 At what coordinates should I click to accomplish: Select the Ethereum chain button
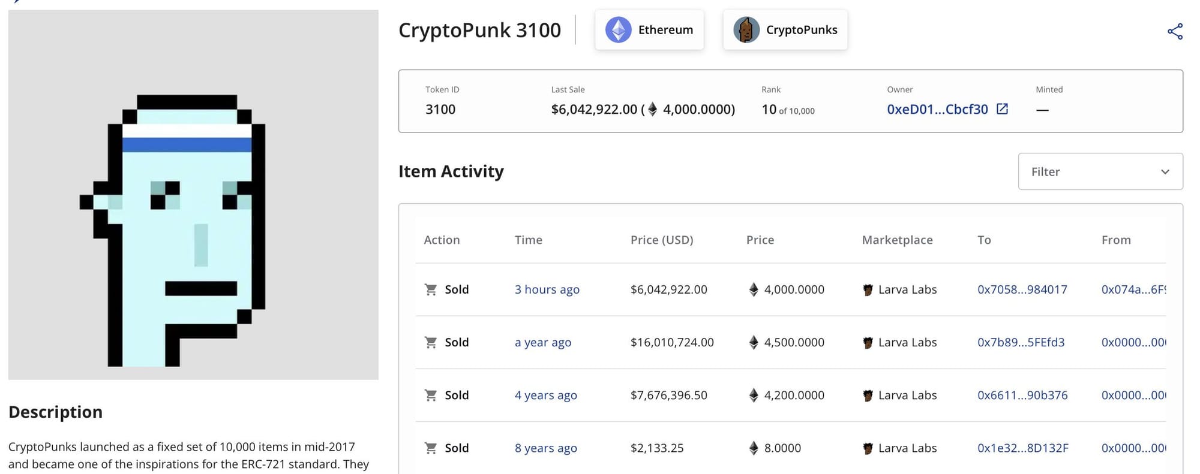[649, 30]
